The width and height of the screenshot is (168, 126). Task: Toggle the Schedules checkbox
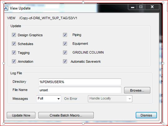[x=14, y=44]
